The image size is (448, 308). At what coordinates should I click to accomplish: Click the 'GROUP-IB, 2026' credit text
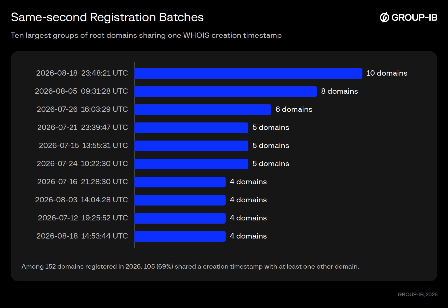418,294
